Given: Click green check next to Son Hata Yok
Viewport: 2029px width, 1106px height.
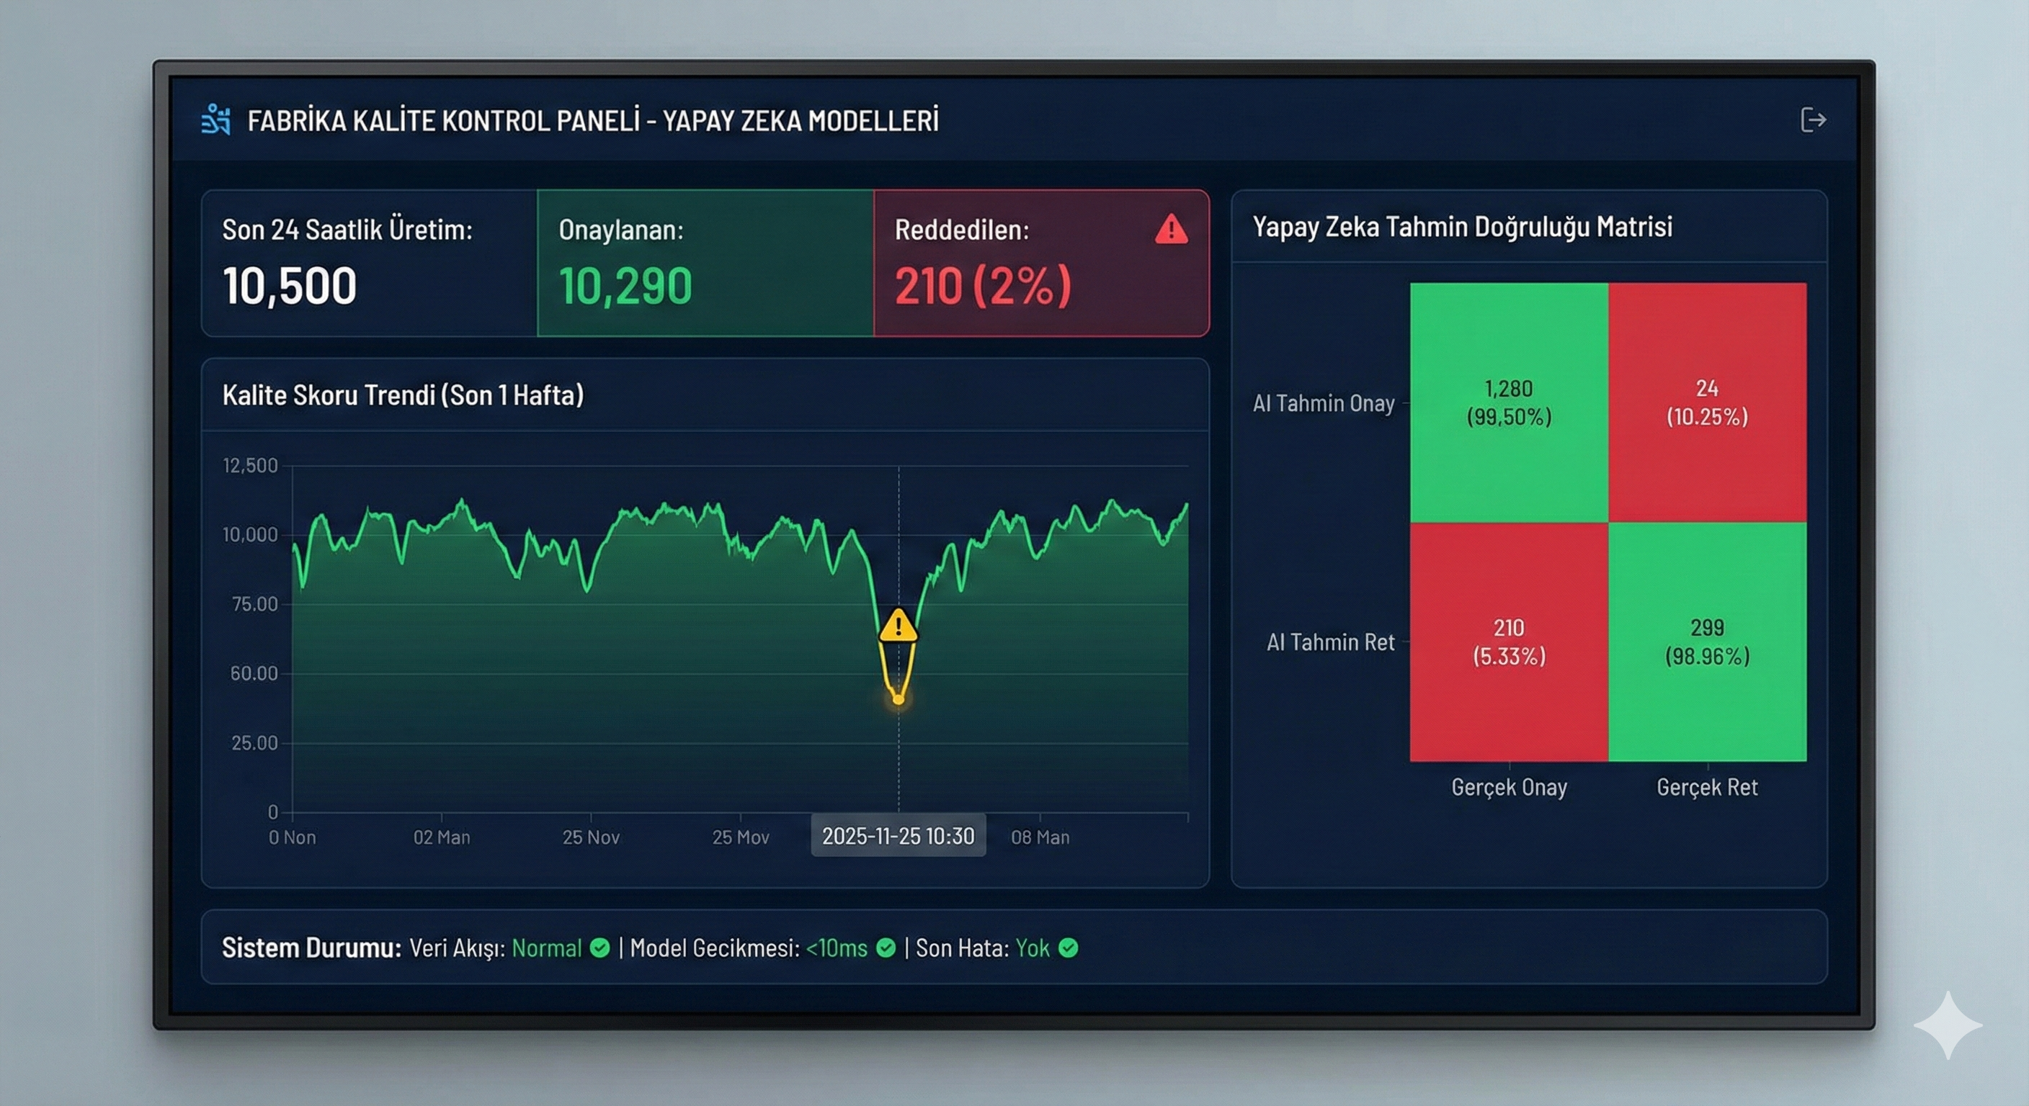Looking at the screenshot, I should click(1069, 948).
